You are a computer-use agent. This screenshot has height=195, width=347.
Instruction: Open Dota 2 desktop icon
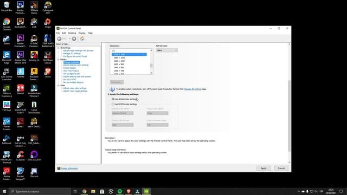[x=21, y=123]
